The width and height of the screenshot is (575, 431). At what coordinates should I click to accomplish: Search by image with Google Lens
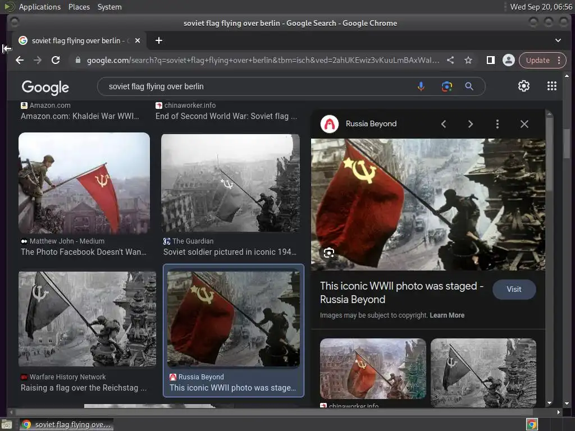click(446, 86)
